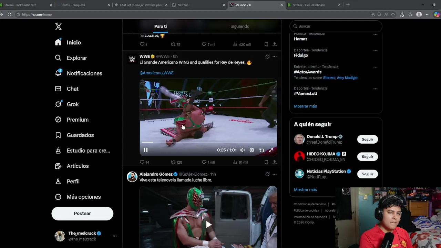The width and height of the screenshot is (441, 248).
Task: Open Explorar from the sidebar
Action: click(x=71, y=58)
